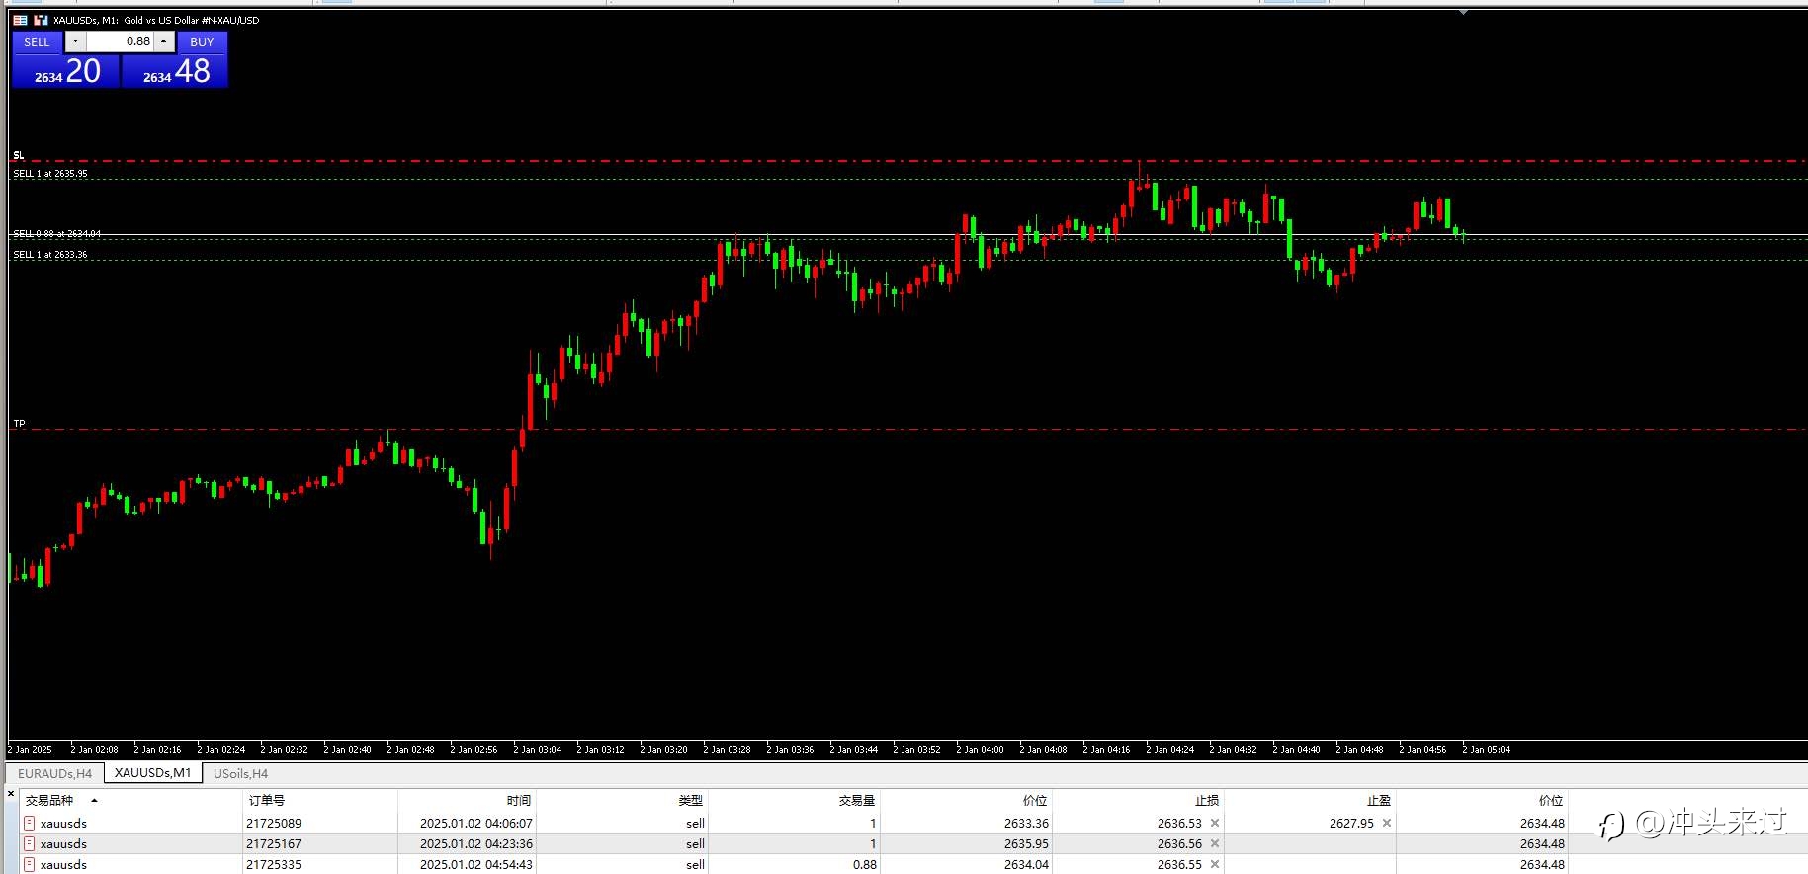This screenshot has width=1808, height=874.
Task: Click current price 2634.48 for order 21725089
Action: tap(1542, 823)
